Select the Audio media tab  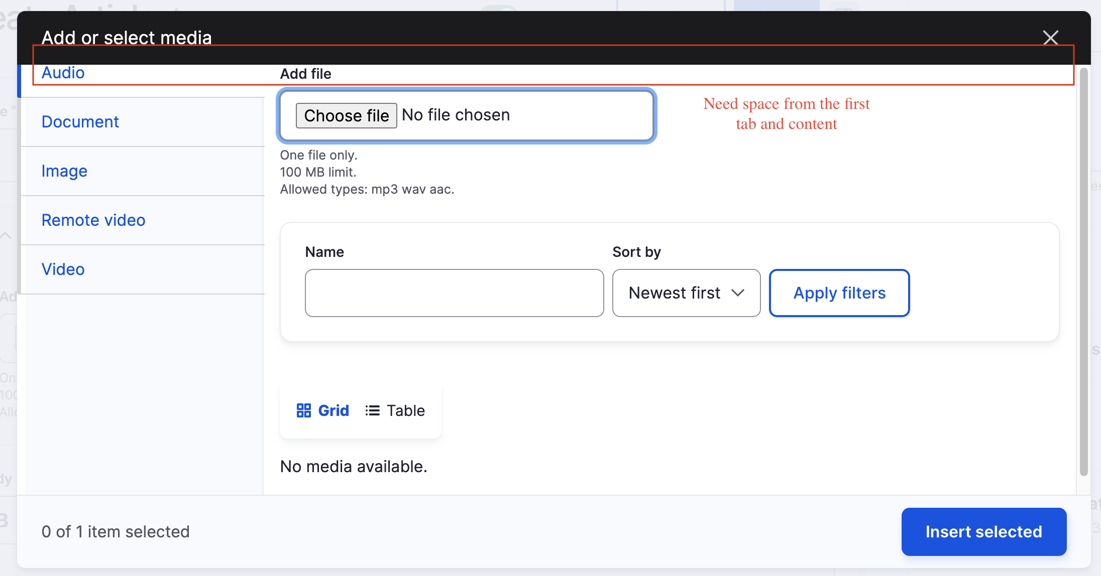(63, 72)
